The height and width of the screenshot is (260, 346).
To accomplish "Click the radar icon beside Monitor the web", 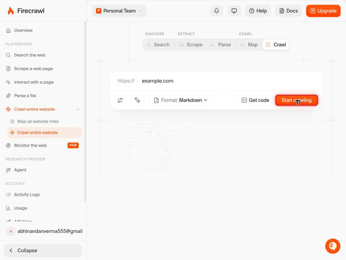I will pos(8,146).
